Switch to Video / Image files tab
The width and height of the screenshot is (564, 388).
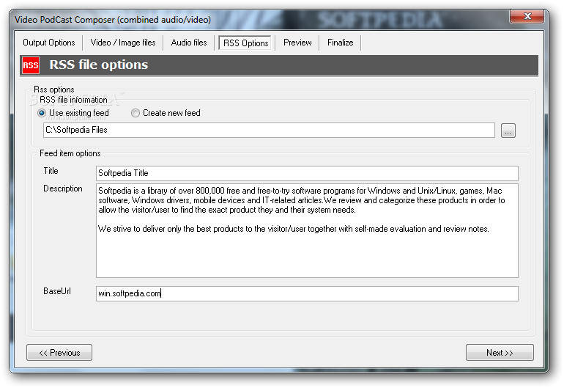pyautogui.click(x=123, y=43)
